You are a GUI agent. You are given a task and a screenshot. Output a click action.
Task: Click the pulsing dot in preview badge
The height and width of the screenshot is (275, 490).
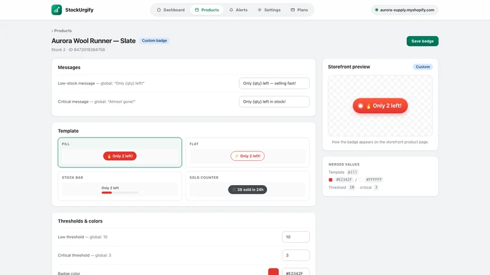(x=360, y=106)
